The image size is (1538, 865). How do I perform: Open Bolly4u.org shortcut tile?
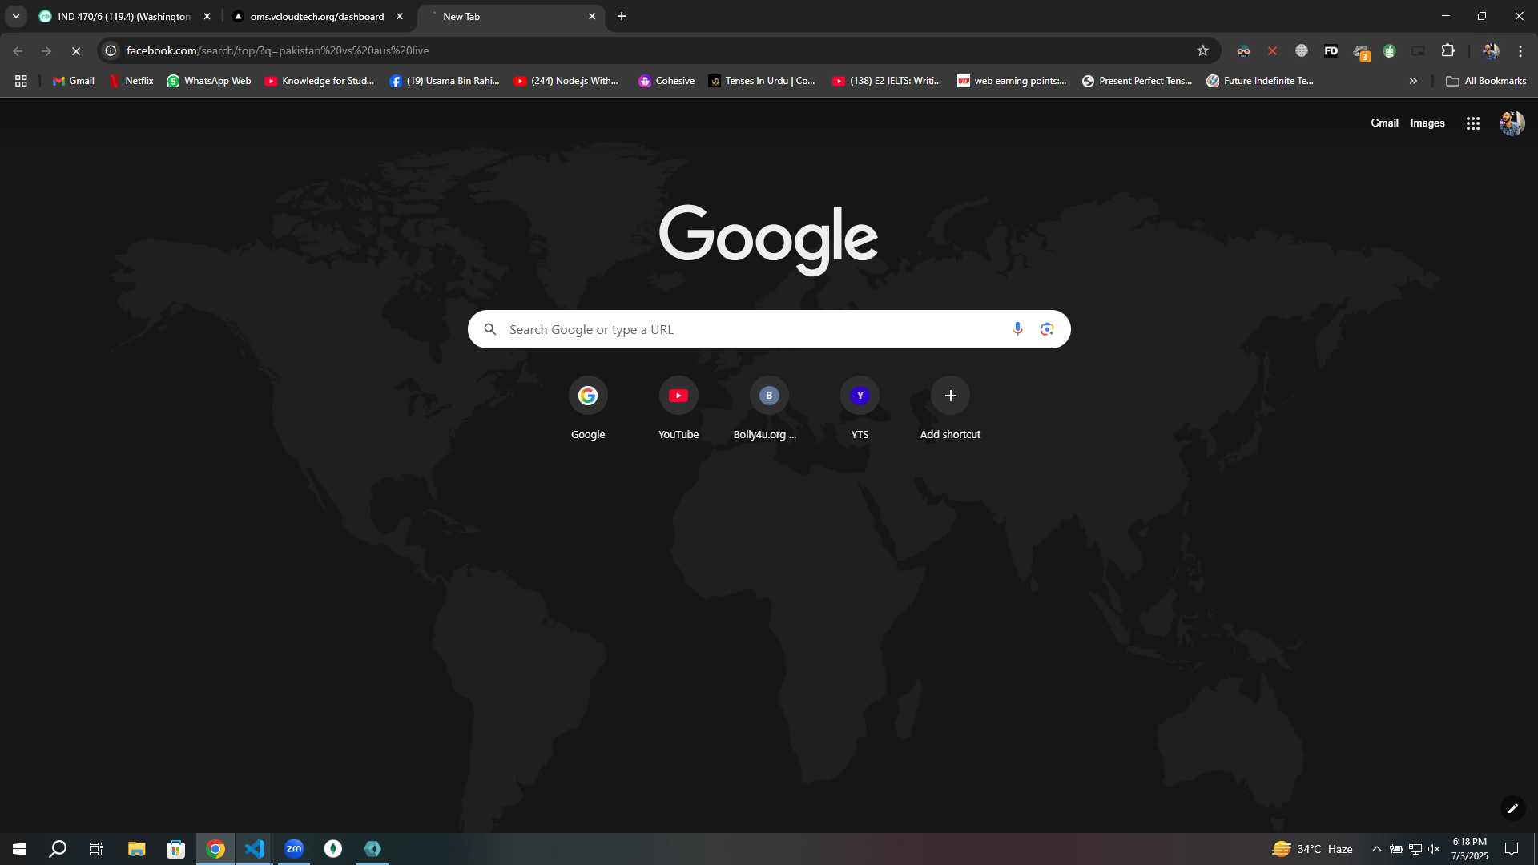coord(769,408)
